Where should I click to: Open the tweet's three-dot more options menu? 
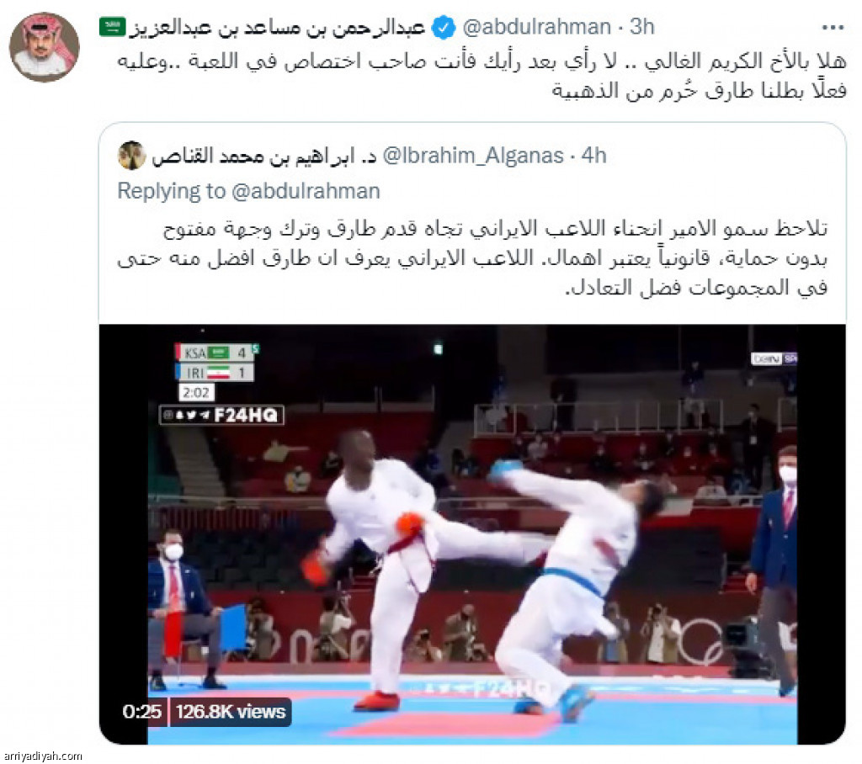tap(833, 27)
